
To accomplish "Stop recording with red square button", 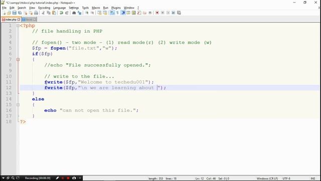I will pos(68,178).
